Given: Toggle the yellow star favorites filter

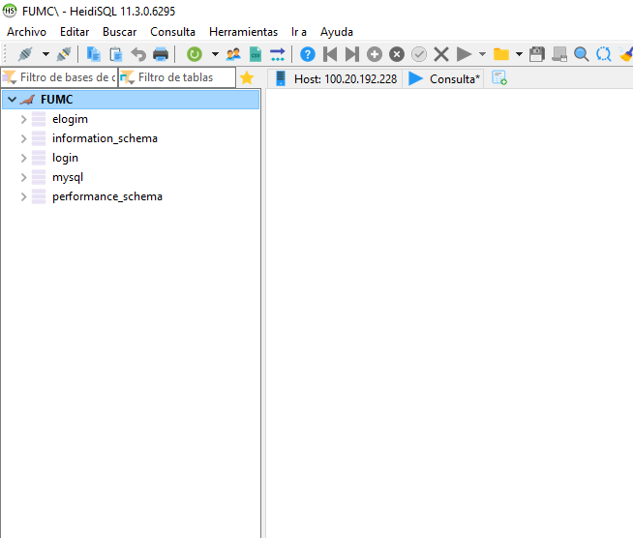Looking at the screenshot, I should point(247,77).
